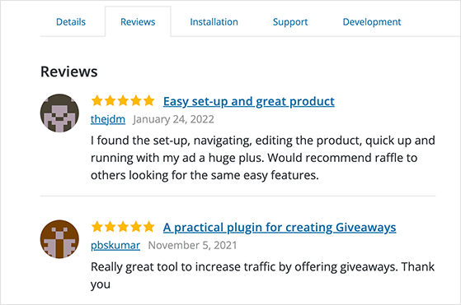Open the Development tab
The image size is (461, 305).
[372, 22]
